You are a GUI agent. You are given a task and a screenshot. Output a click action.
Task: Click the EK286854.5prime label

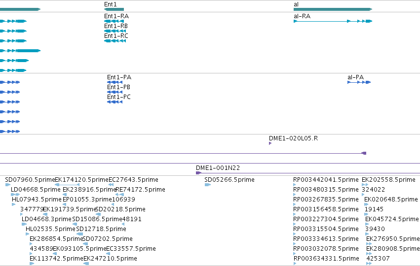(x=57, y=239)
